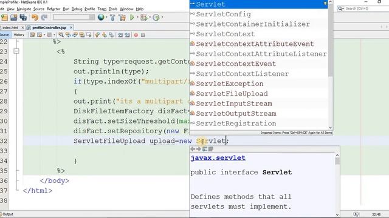The image size is (389, 218).
Task: Click the Profile Project clock icon
Action: point(156,18)
